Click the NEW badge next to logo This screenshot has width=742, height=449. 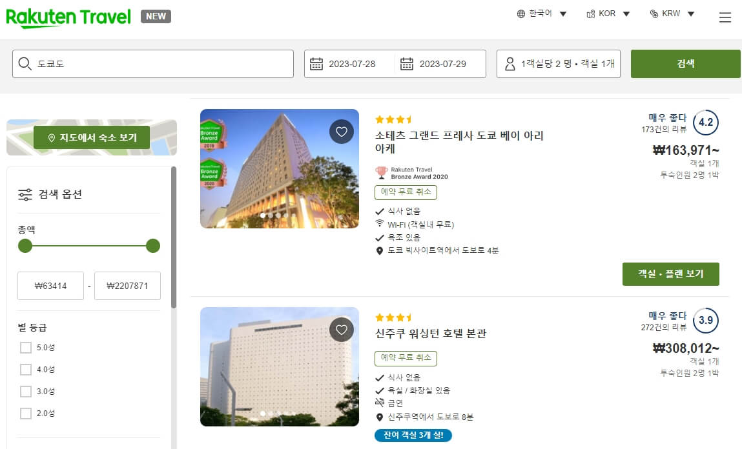(156, 17)
